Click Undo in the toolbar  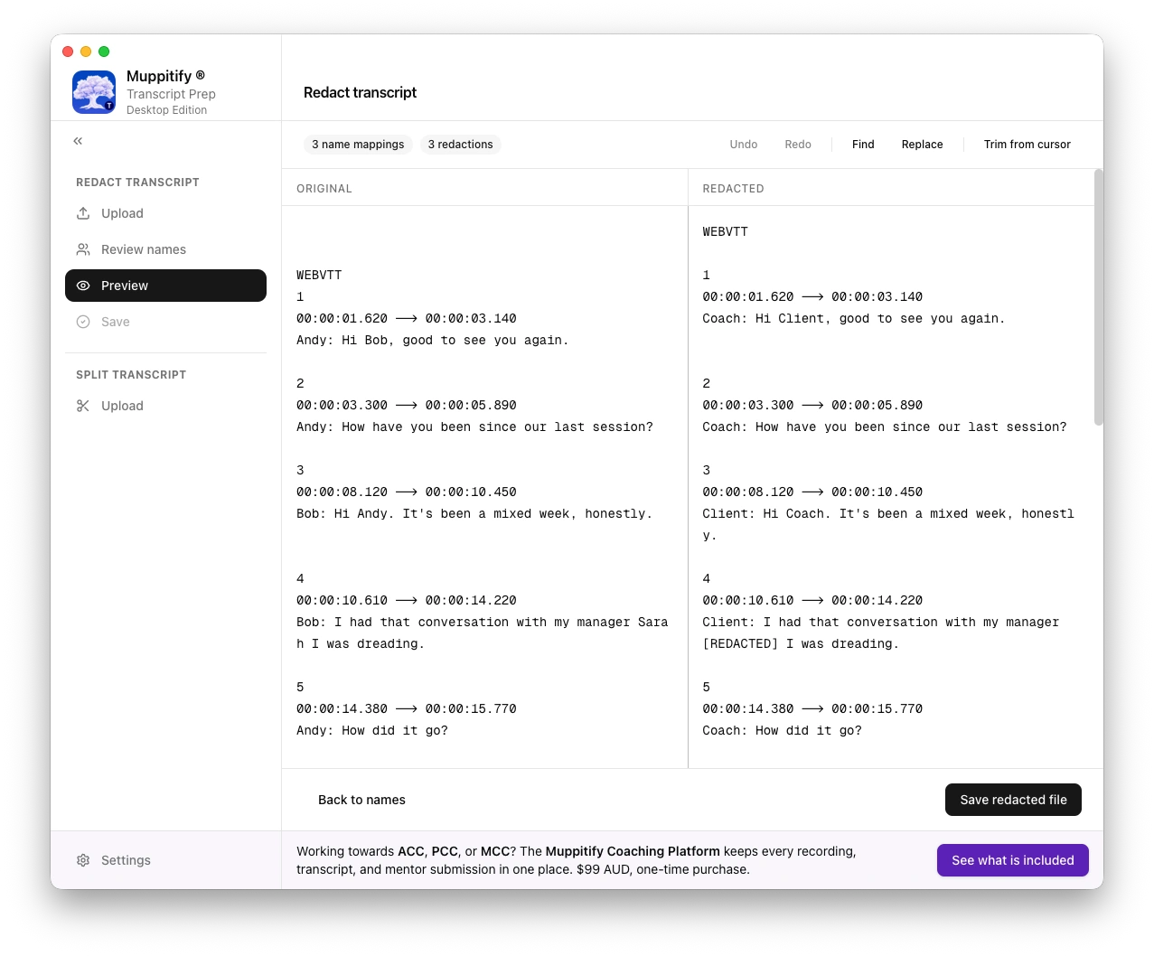(x=743, y=145)
